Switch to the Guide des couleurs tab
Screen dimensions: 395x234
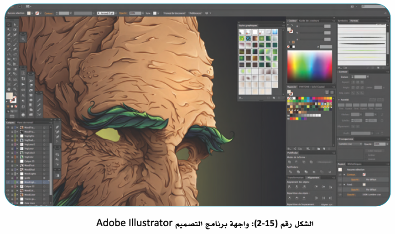tap(309, 20)
